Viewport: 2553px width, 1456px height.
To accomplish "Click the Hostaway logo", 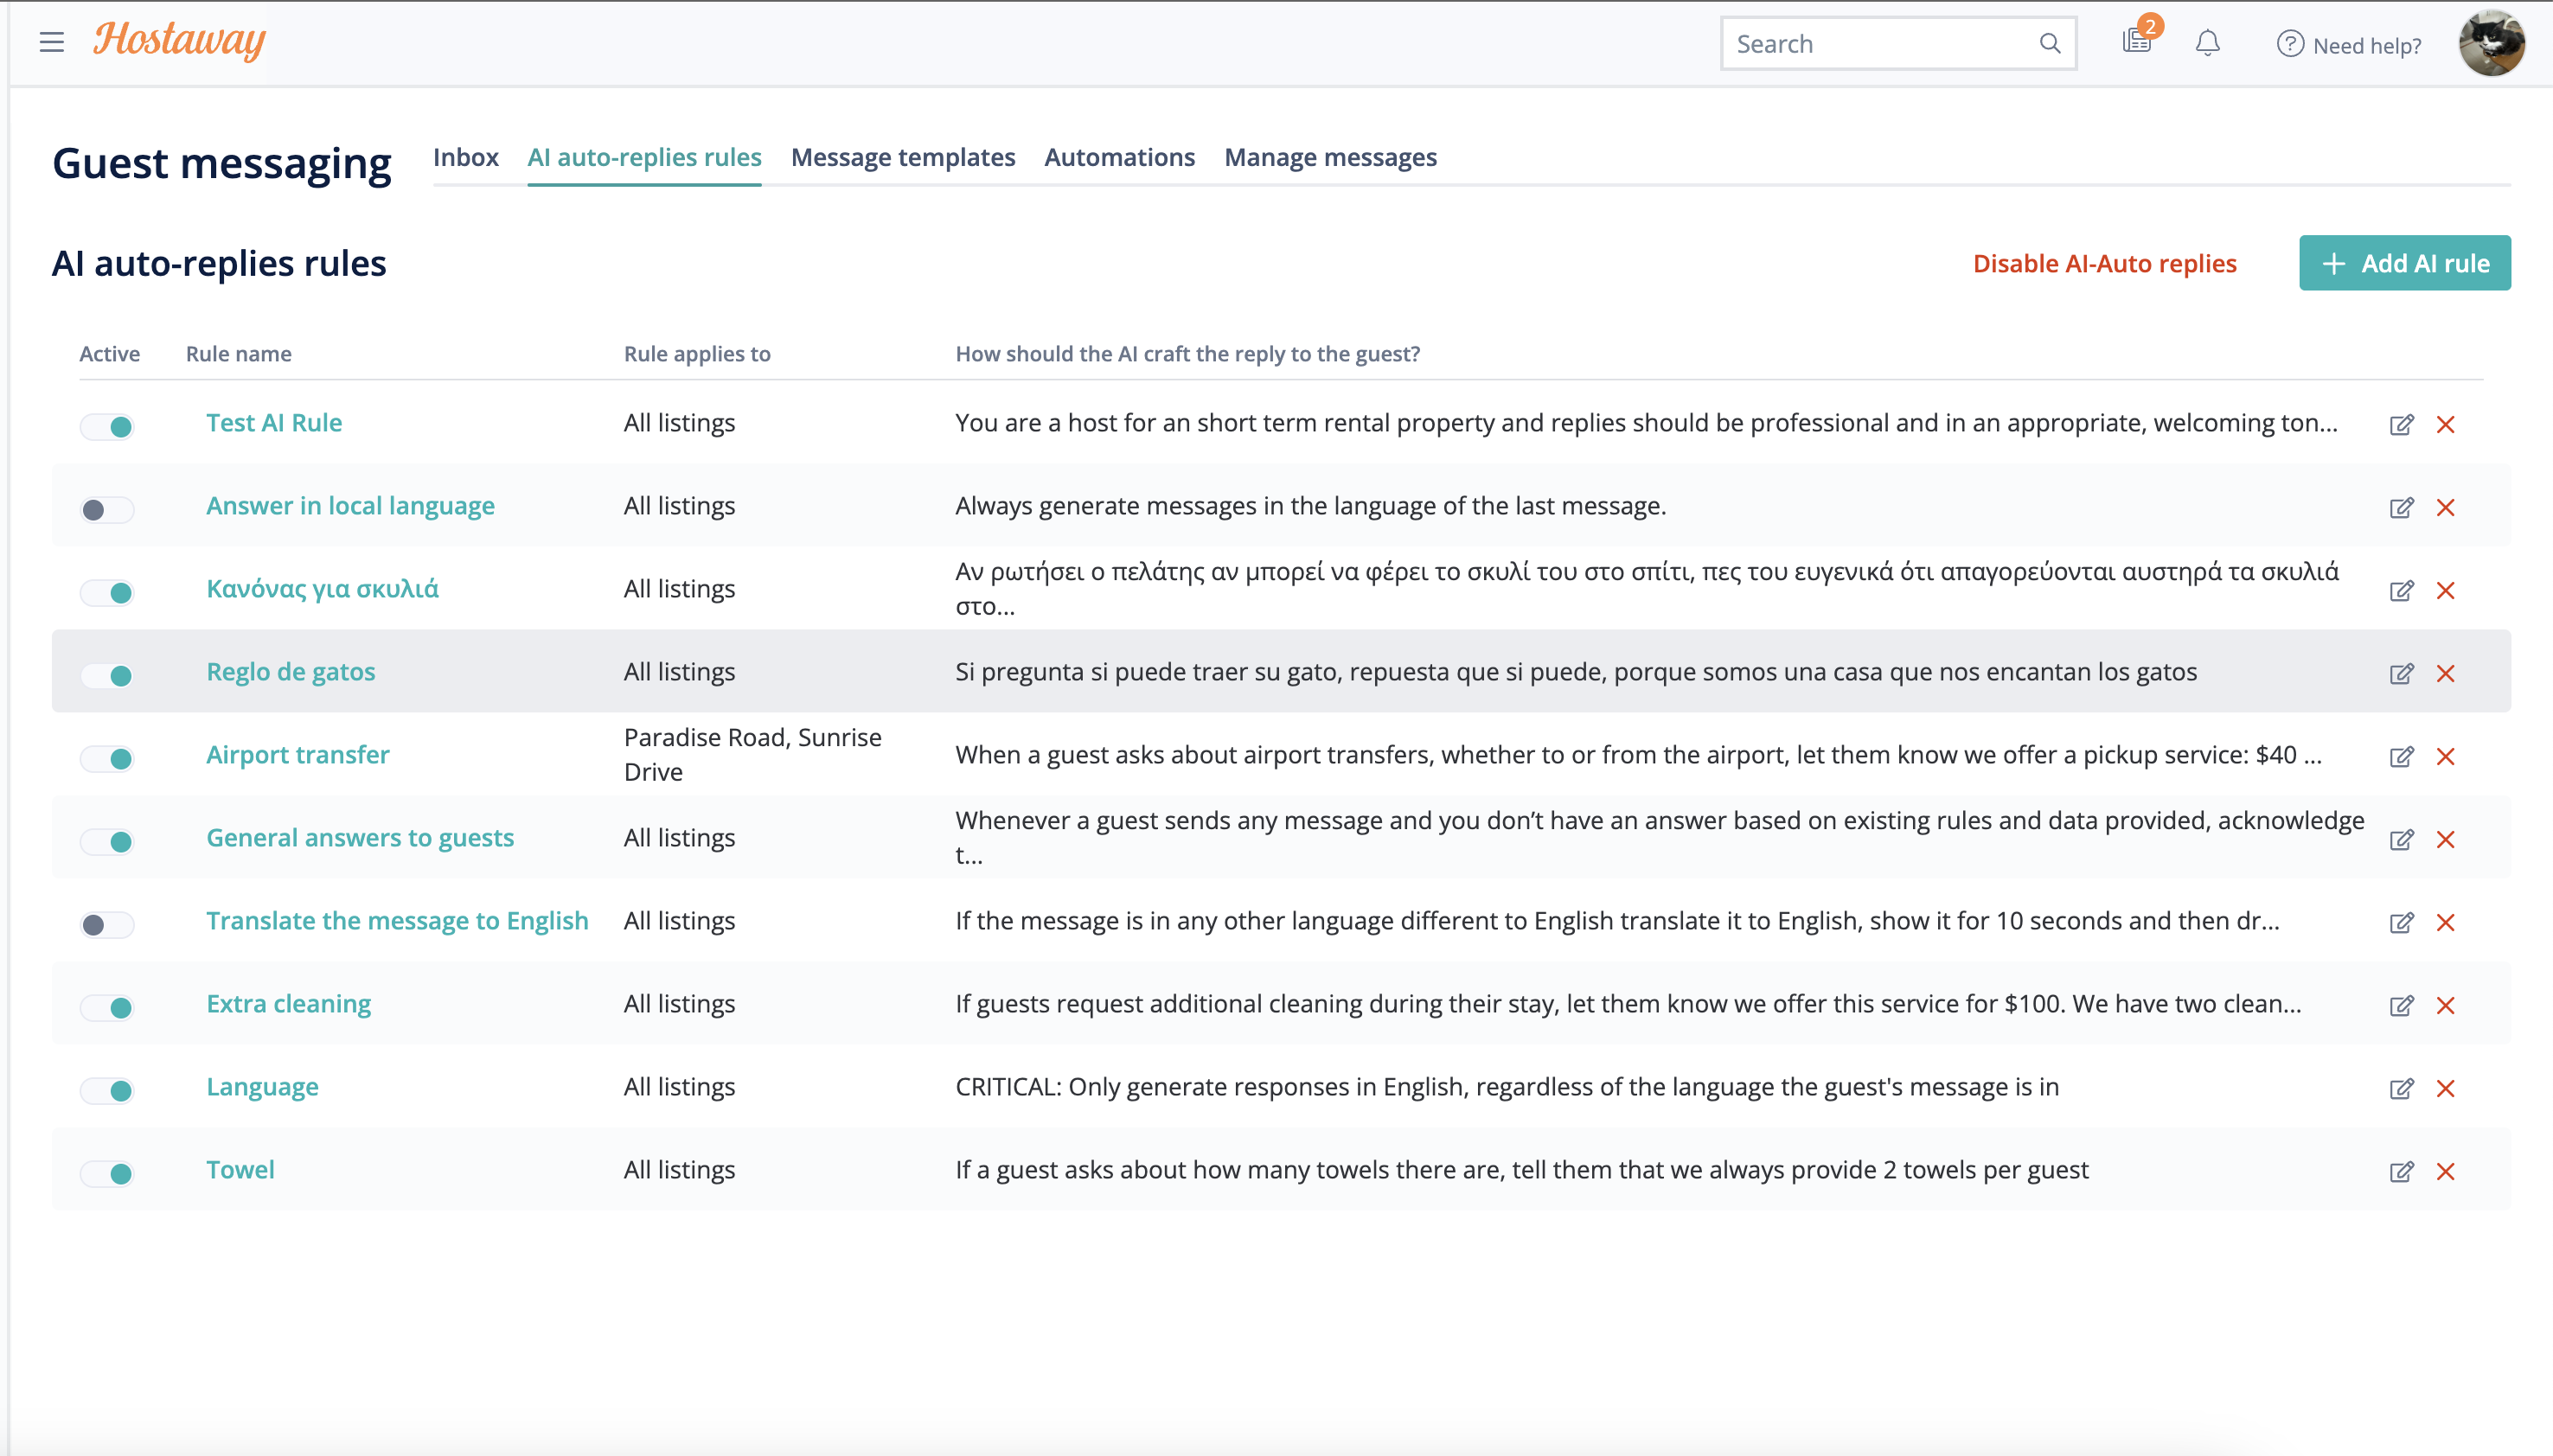I will [177, 40].
